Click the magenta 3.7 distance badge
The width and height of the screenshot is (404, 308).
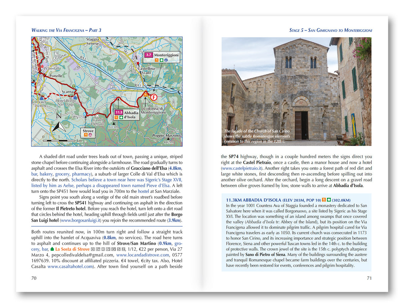coord(148,55)
